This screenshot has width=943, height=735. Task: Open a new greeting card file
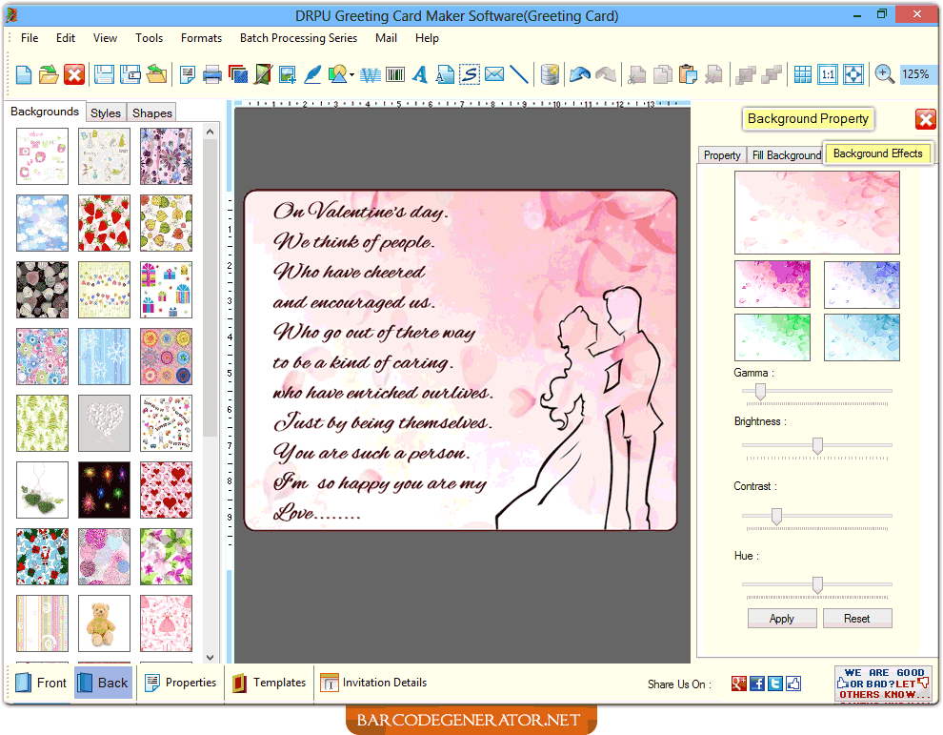[22, 74]
